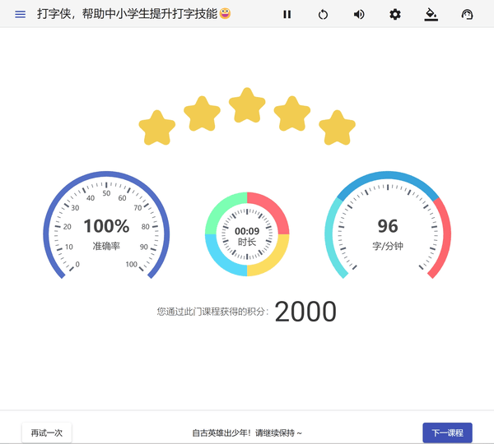Viewport: 494px width, 444px height.
Task: Click the 自古英雄出少年 encouragement message
Action: [247, 432]
